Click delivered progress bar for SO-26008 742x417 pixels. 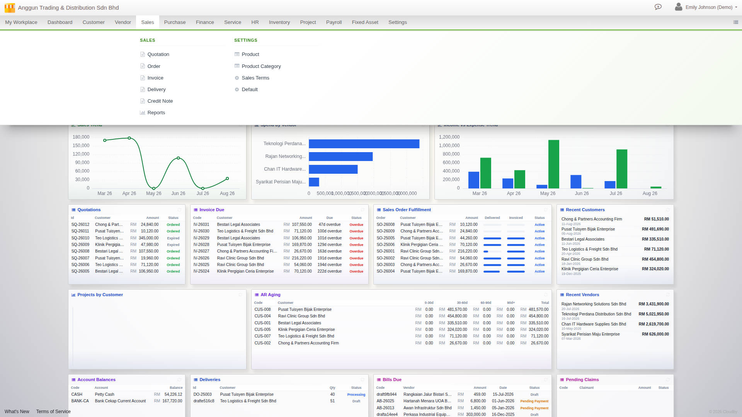[x=492, y=225]
